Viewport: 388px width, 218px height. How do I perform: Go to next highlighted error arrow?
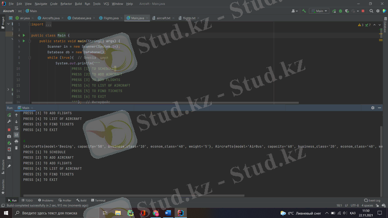(380, 25)
